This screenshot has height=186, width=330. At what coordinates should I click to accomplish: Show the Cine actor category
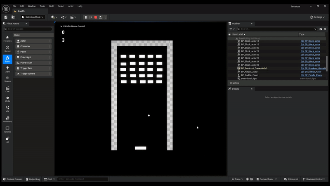(7, 89)
